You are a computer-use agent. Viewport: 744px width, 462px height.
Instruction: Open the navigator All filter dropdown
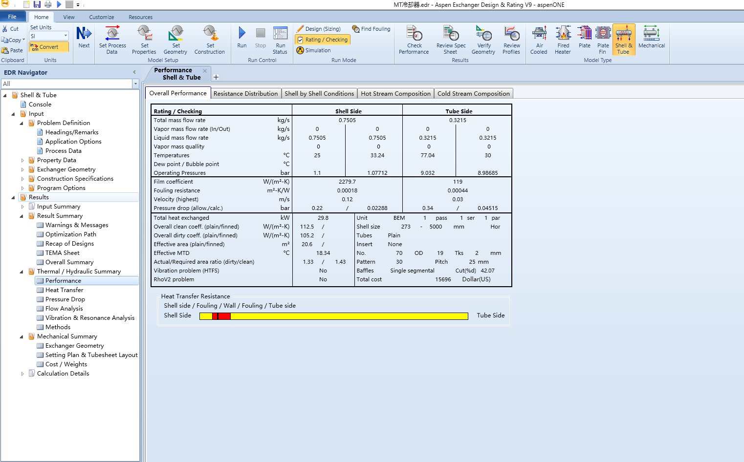click(x=135, y=84)
